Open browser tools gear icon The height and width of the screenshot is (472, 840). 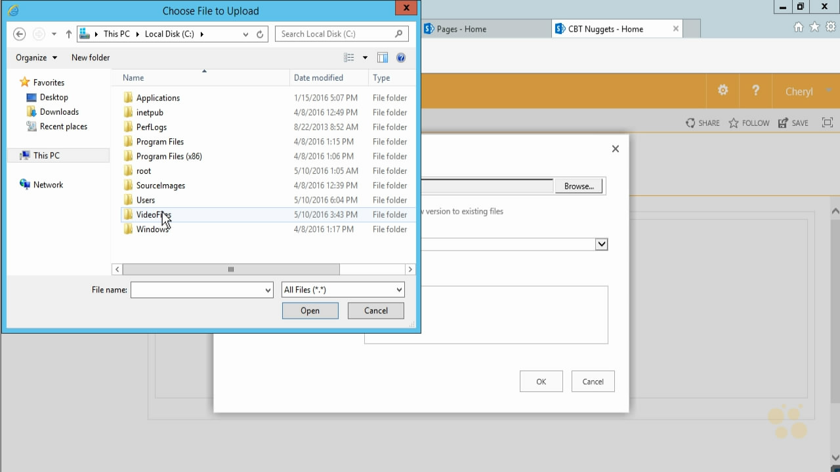click(830, 27)
